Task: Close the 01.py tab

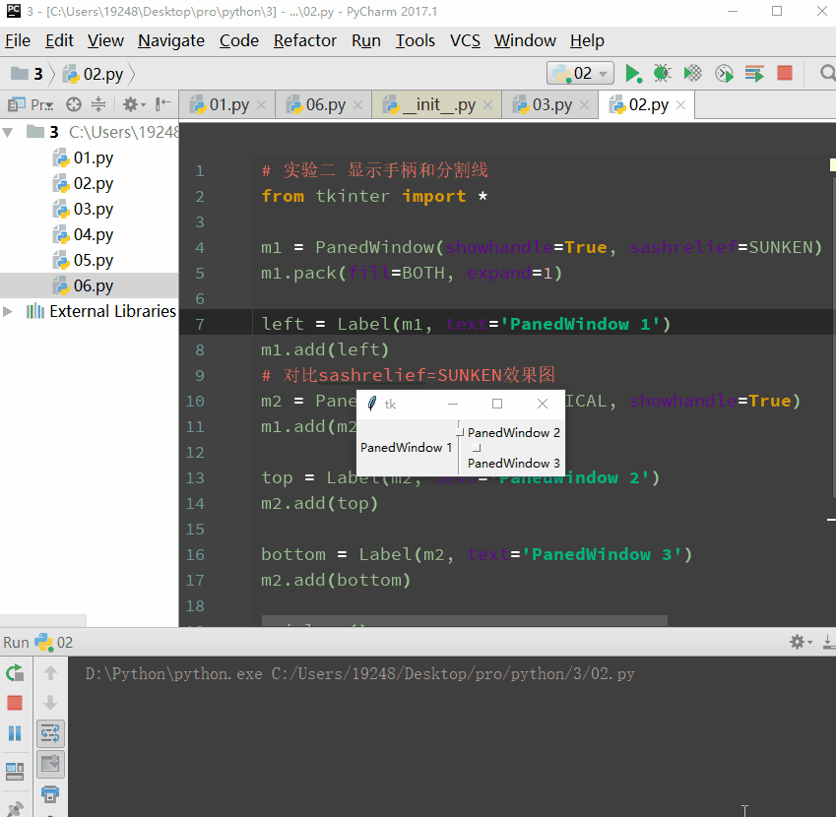Action: click(x=261, y=105)
